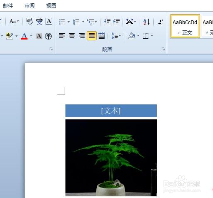Expand the Shading color dropdown arrow
The image size is (213, 198).
(x=138, y=36)
